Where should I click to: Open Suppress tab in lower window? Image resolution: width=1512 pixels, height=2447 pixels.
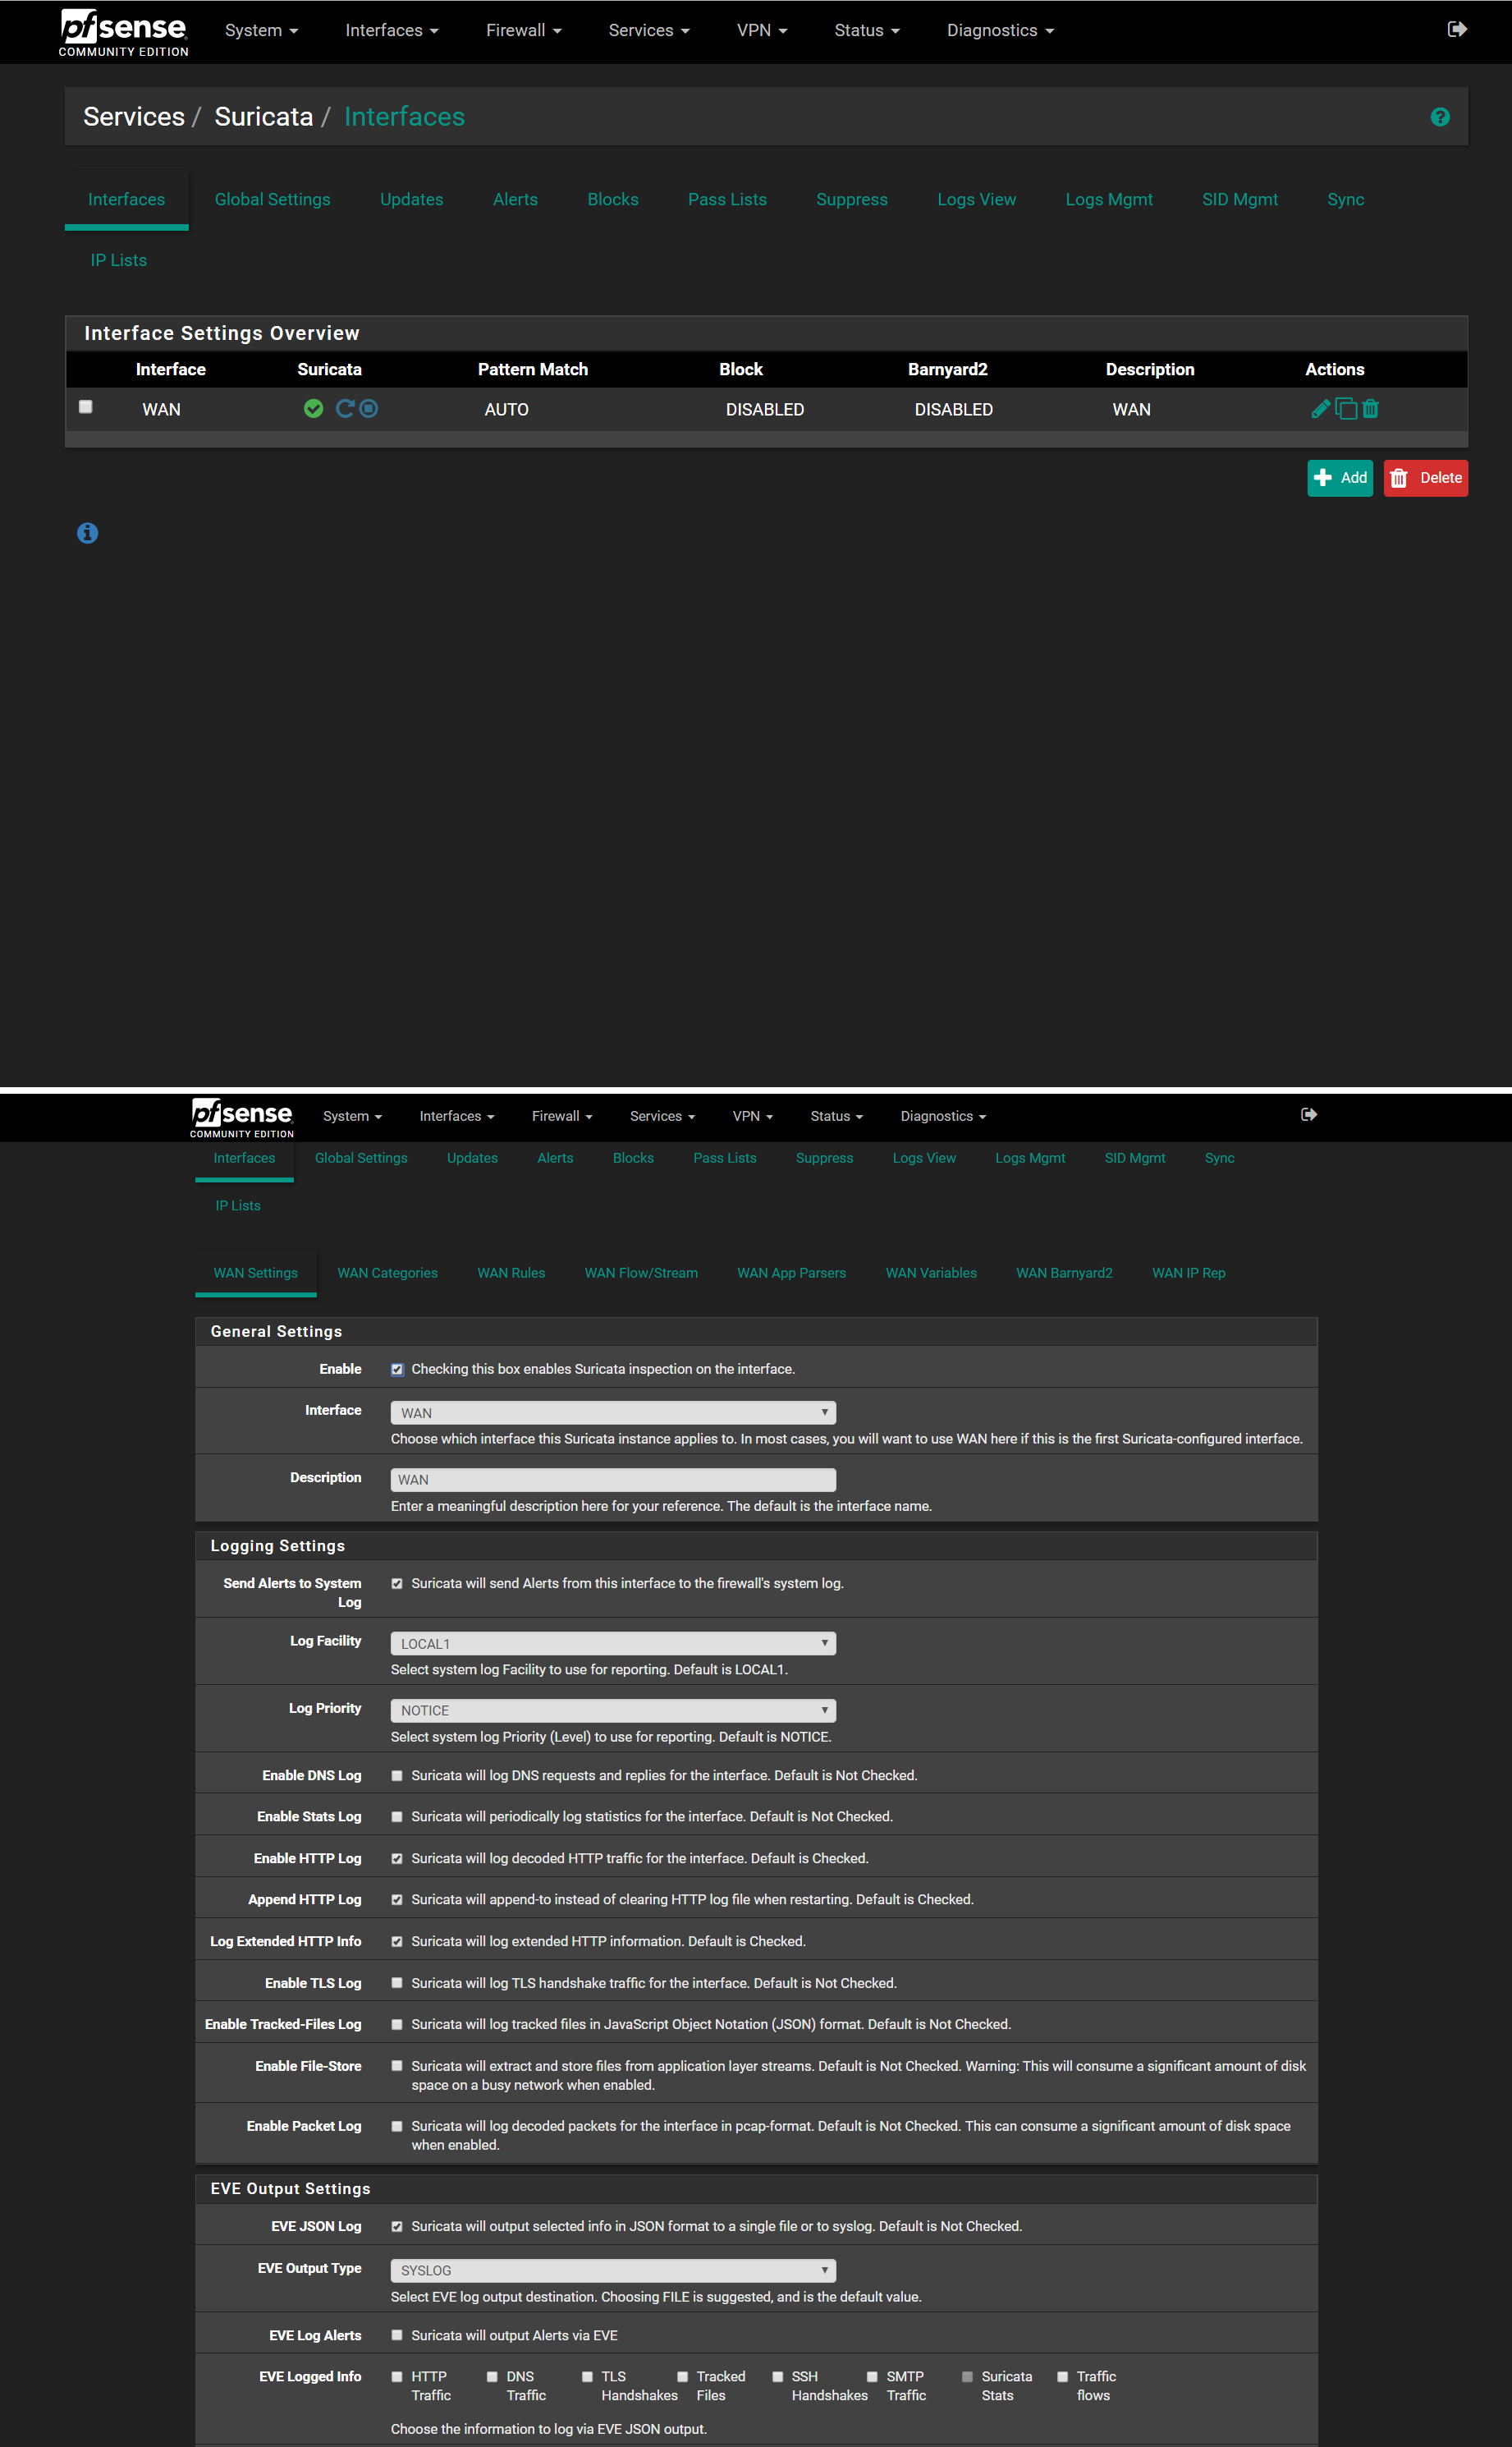(x=824, y=1159)
